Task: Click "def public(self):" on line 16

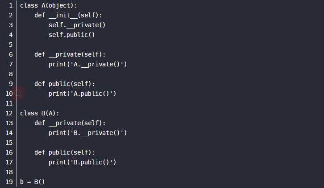Action: (x=64, y=152)
